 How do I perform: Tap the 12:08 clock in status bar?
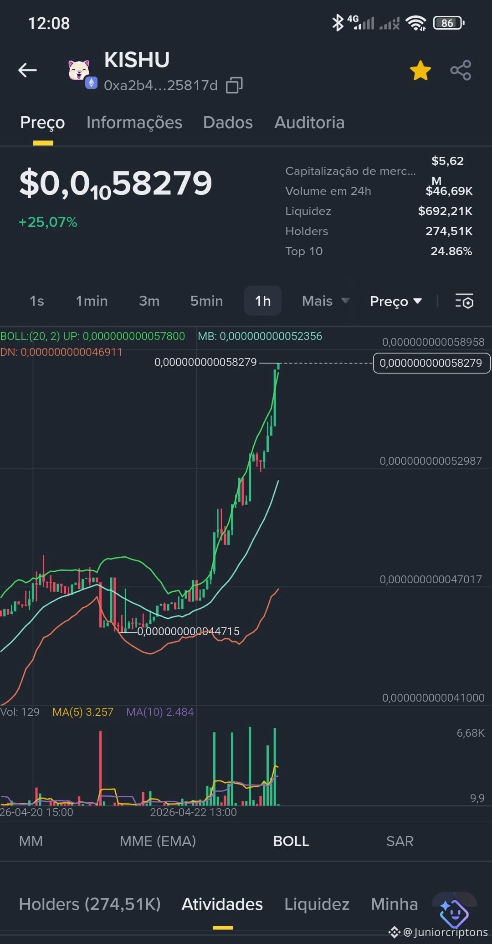[49, 23]
